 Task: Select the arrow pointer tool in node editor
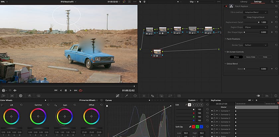pyautogui.click(x=140, y=2)
